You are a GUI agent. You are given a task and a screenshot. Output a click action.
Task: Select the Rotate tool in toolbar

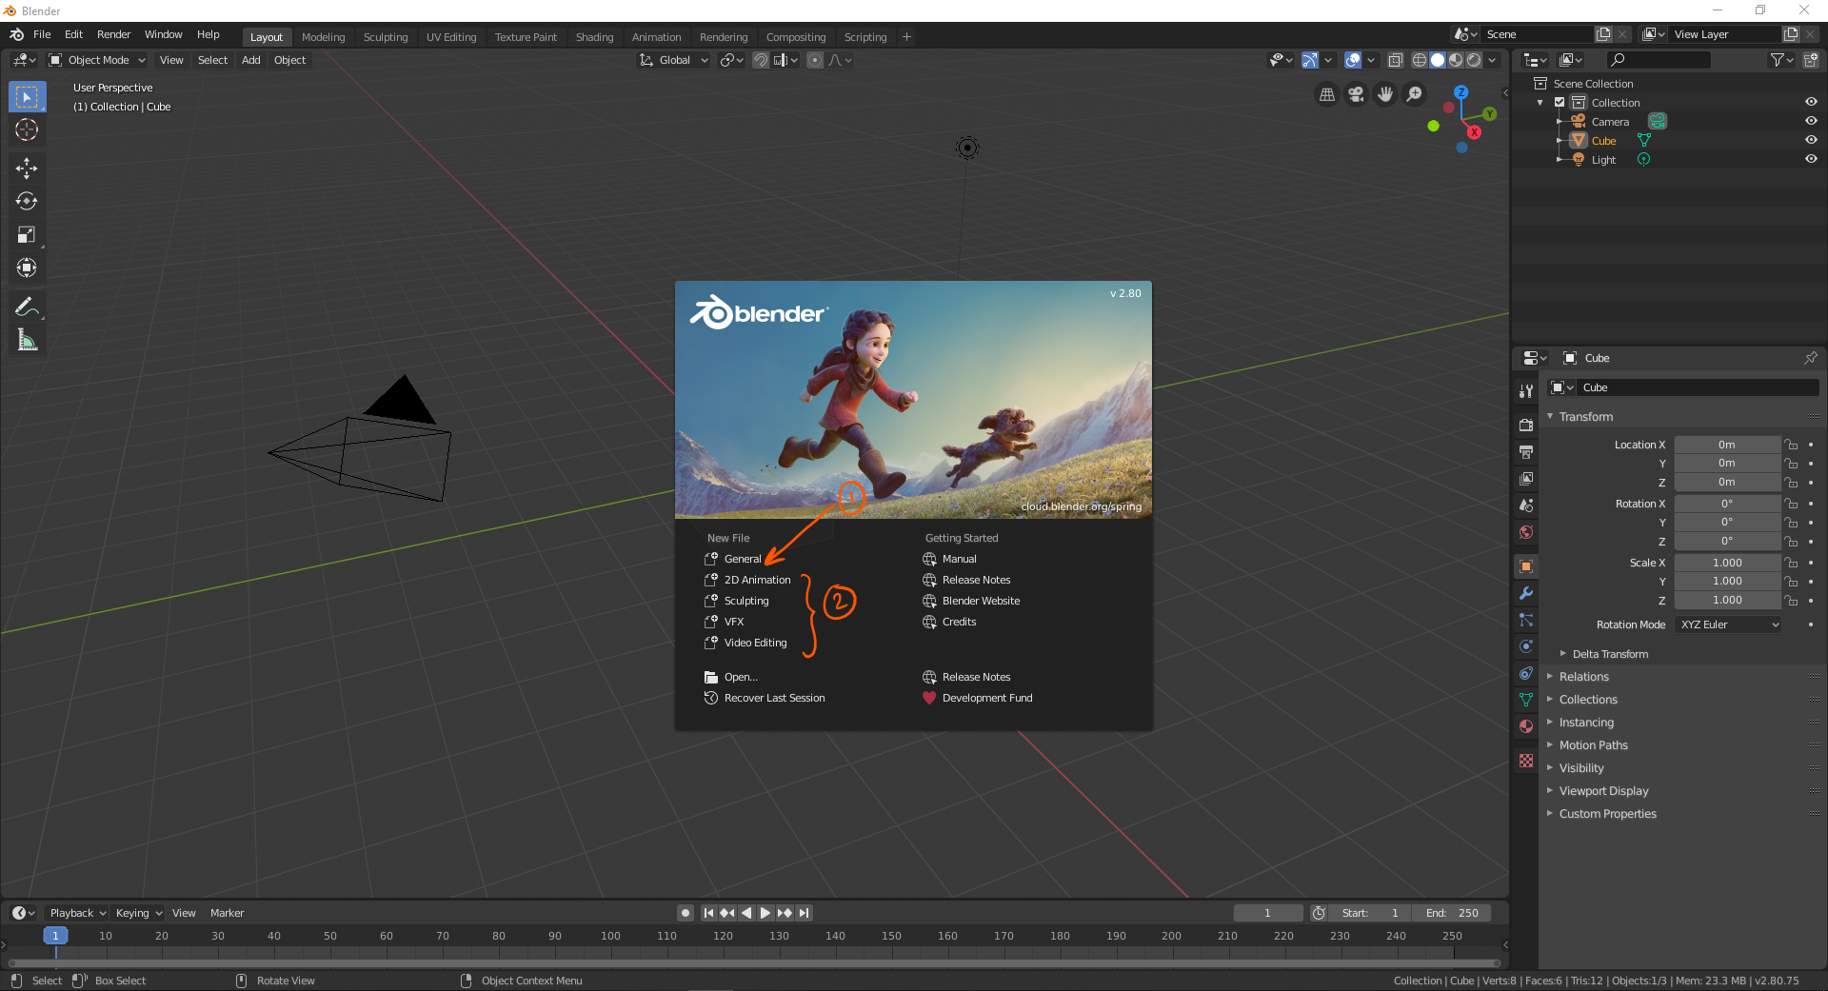(x=27, y=202)
